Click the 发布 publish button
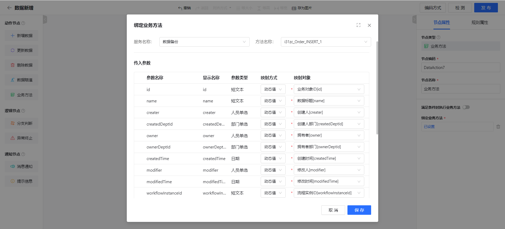 pyautogui.click(x=486, y=8)
